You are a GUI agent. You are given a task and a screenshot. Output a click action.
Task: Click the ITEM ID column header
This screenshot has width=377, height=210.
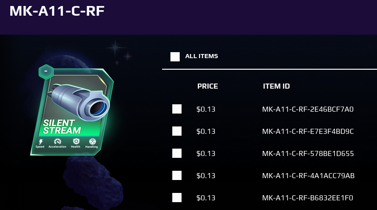coord(276,86)
